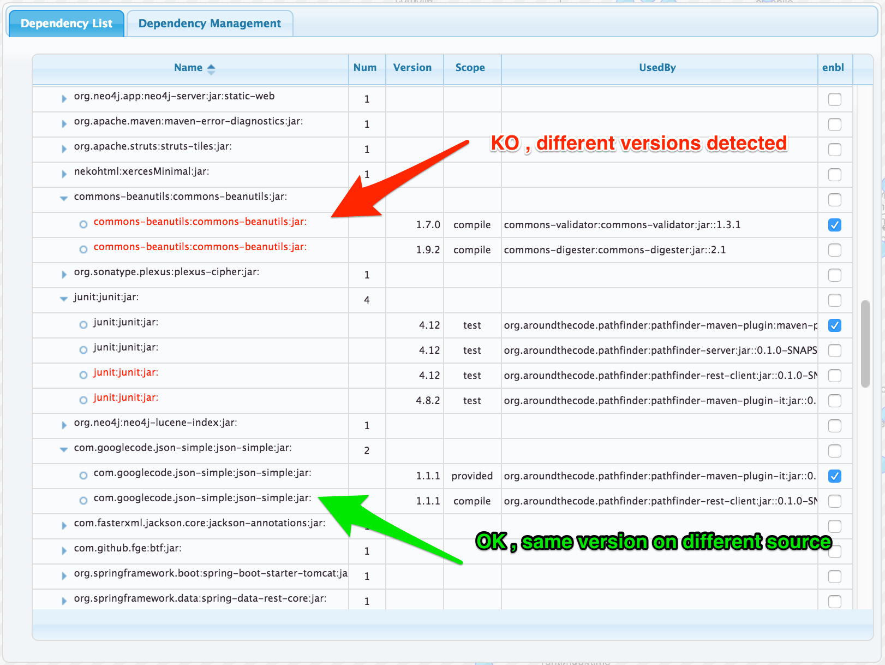Select red beanutils entry with version 1.9.2

(x=200, y=247)
